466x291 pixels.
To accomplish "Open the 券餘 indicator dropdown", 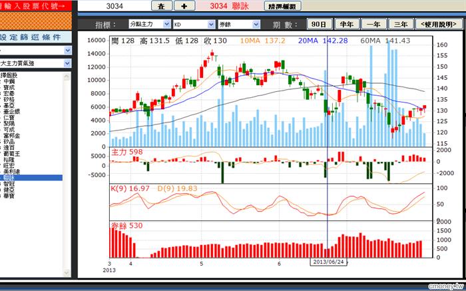I will tap(239, 25).
